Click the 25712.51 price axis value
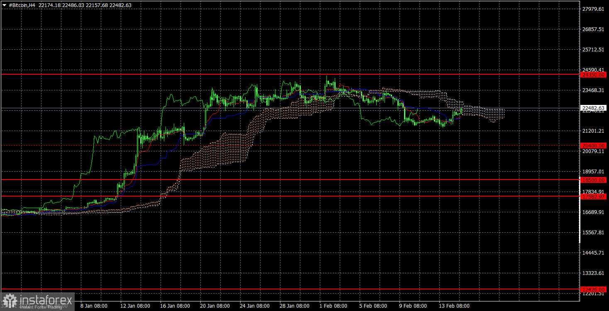The height and width of the screenshot is (311, 609). 594,49
